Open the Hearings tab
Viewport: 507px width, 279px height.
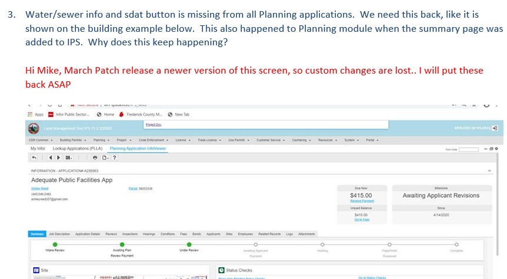pos(149,234)
